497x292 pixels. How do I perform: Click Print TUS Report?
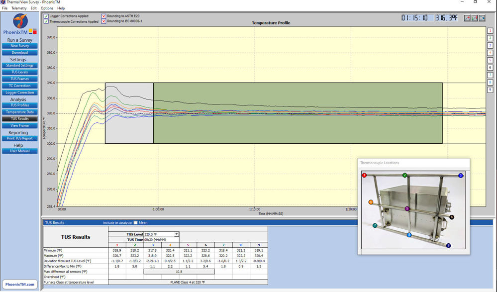click(20, 139)
